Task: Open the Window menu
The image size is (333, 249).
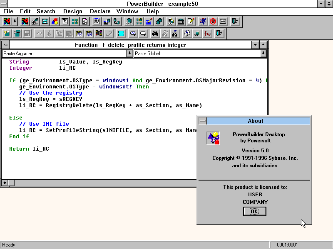Action: [x=127, y=12]
